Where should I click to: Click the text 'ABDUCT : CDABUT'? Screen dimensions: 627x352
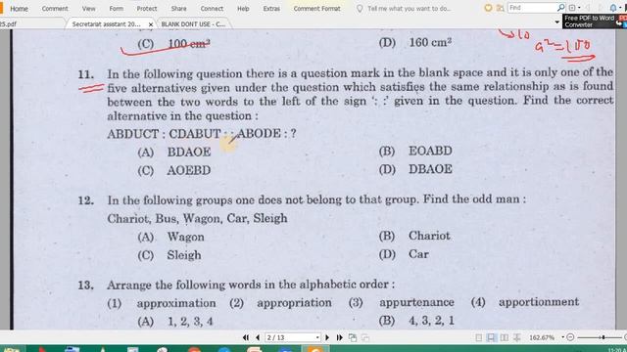point(164,134)
